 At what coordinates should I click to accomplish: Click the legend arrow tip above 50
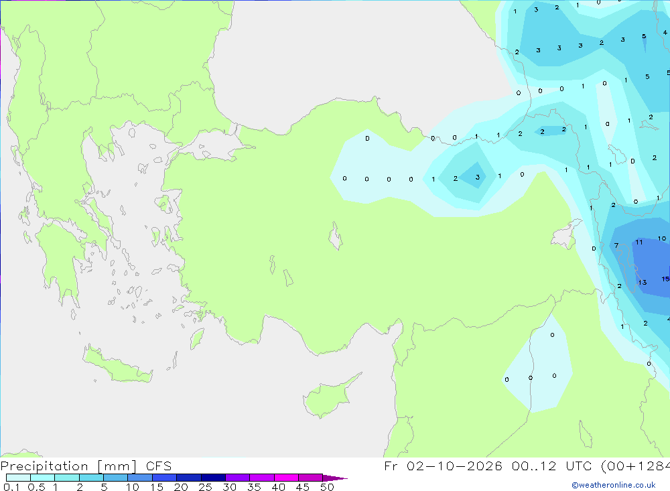334,478
